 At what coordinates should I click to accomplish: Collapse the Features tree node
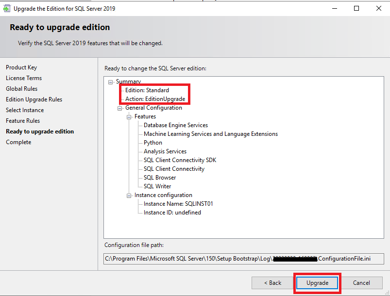[129, 117]
